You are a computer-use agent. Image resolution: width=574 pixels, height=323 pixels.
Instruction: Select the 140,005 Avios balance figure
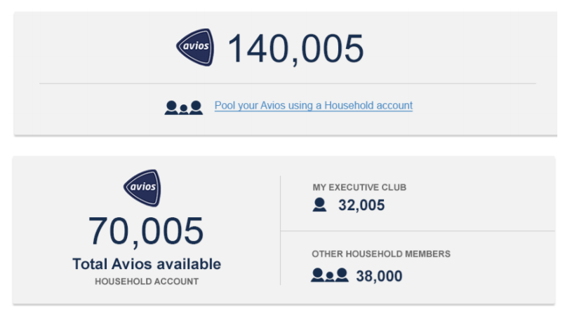(295, 48)
